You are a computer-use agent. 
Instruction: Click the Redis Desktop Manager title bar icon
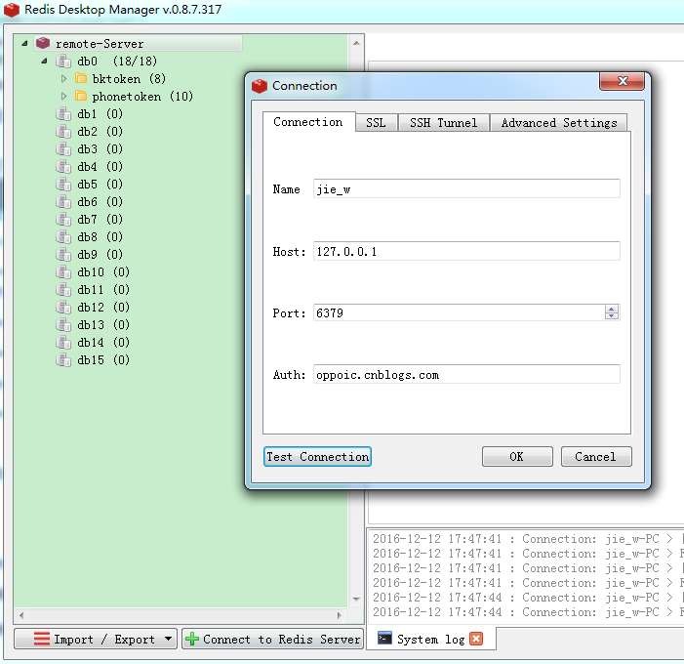pos(12,10)
